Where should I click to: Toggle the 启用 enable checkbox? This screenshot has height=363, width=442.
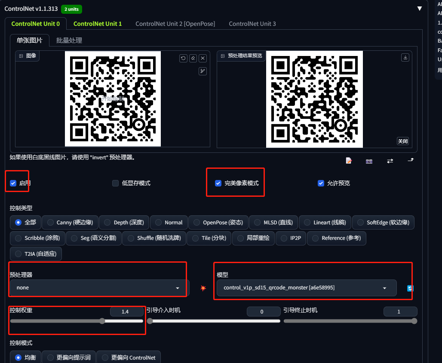13,183
